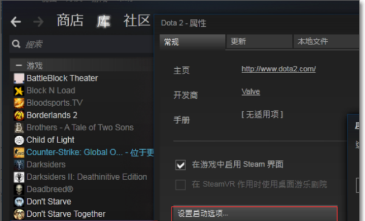Collapse the 游戏 category
The width and height of the screenshot is (365, 221).
(x=19, y=65)
